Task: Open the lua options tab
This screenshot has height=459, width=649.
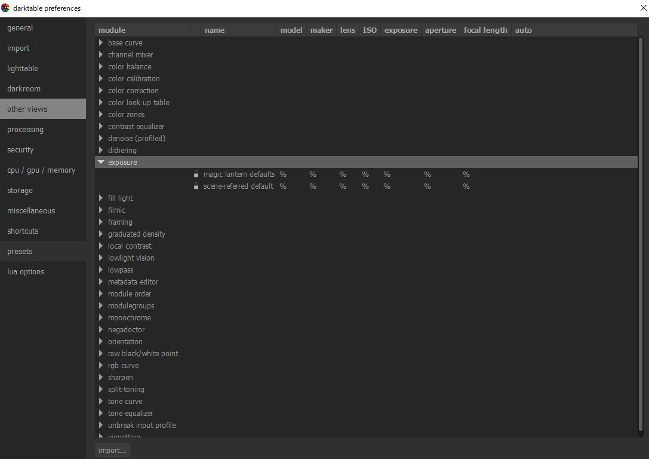Action: (x=43, y=271)
